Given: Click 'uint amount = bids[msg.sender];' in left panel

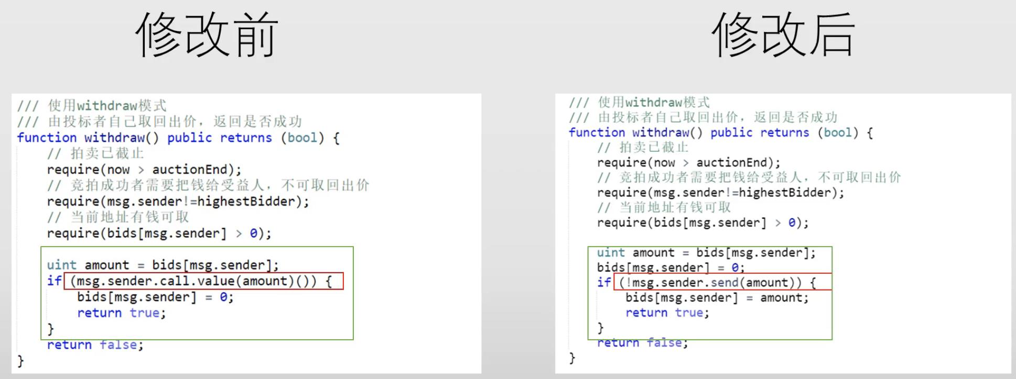Looking at the screenshot, I should click(x=163, y=265).
